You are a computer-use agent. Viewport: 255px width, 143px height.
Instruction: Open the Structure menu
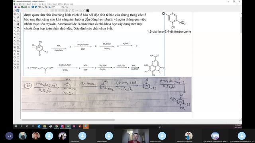tap(35, 4)
